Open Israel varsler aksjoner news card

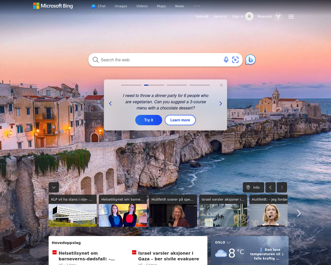point(223,211)
